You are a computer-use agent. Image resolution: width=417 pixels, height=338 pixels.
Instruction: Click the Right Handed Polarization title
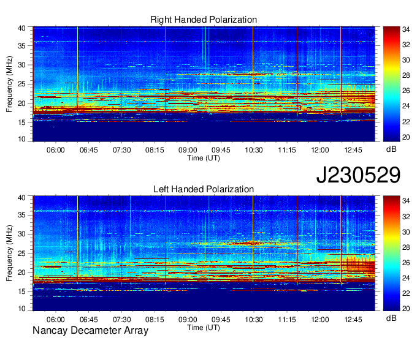coord(204,20)
